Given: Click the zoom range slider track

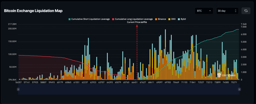Looking at the screenshot, I should coord(129,89).
